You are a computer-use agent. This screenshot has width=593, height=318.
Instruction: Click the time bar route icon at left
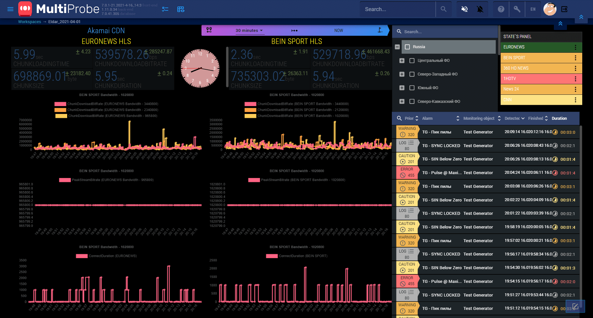coord(209,30)
